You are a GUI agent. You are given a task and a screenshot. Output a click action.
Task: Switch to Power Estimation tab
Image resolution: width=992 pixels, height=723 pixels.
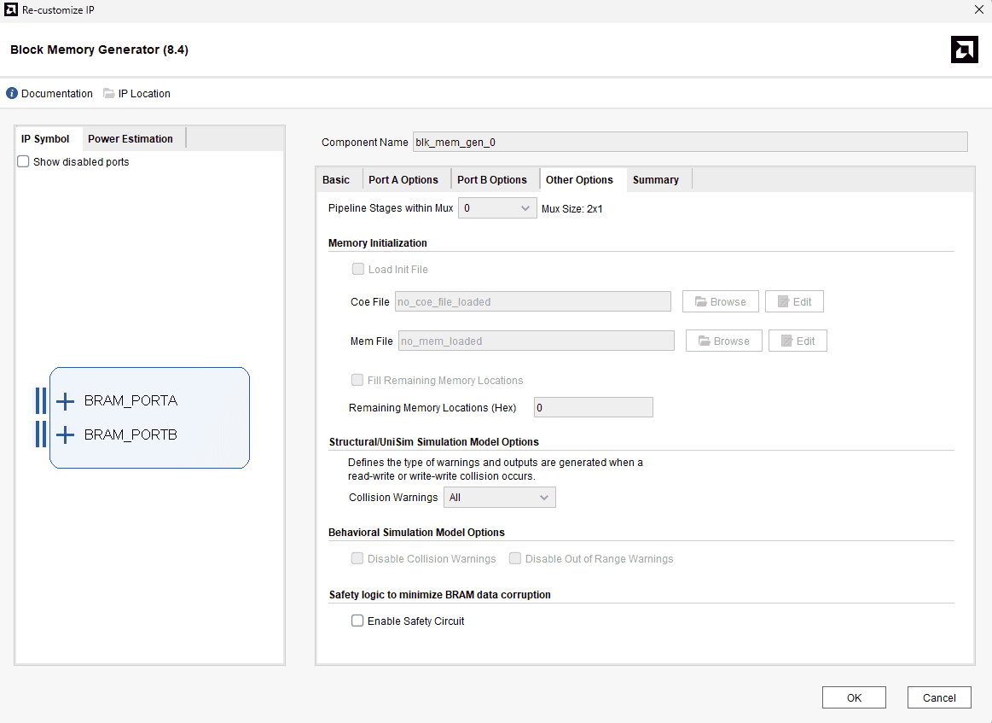pos(131,139)
